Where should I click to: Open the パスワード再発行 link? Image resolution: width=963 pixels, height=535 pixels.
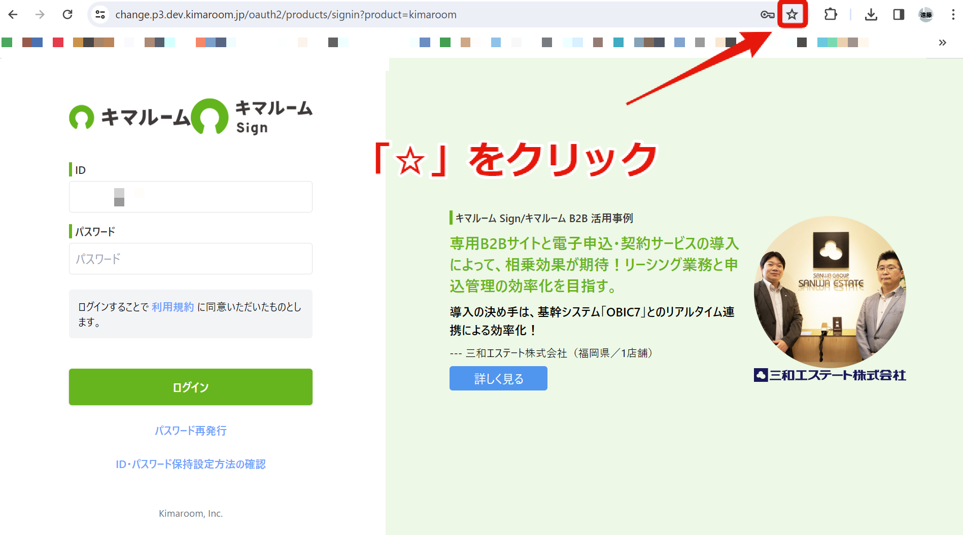tap(191, 431)
